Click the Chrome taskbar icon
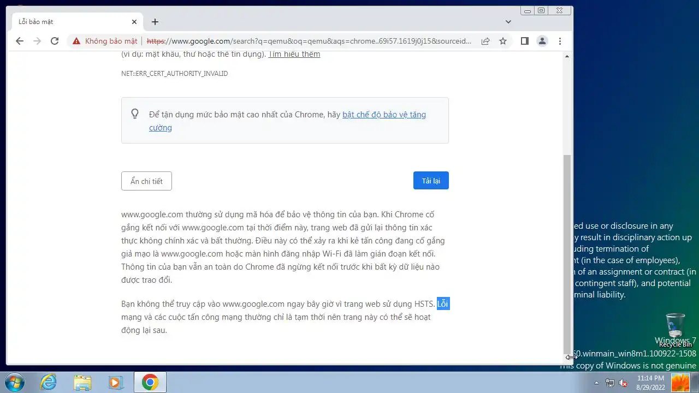The height and width of the screenshot is (393, 699). click(x=150, y=382)
